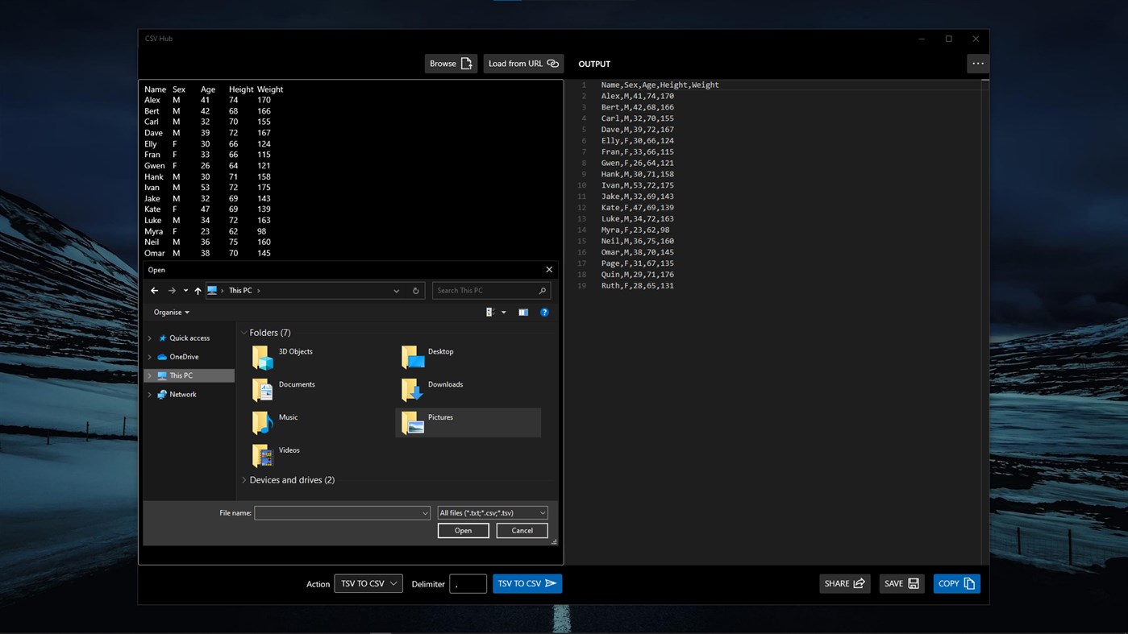Go forward in the Open dialog
This screenshot has width=1128, height=634.
(x=172, y=291)
